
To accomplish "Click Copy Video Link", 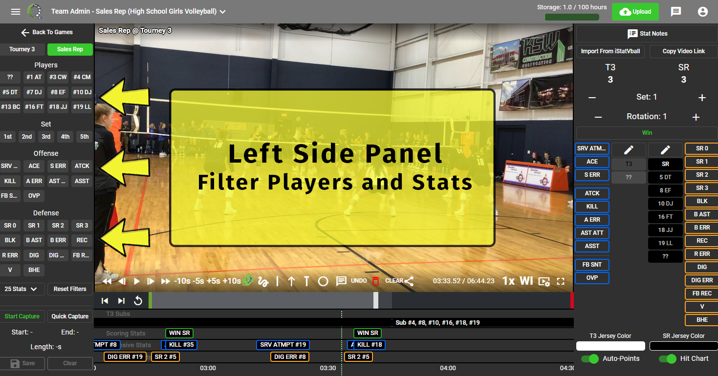I will [x=683, y=51].
